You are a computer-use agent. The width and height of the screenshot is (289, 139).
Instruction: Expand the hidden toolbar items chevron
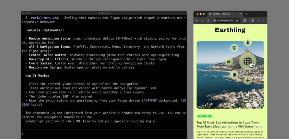[258, 21]
